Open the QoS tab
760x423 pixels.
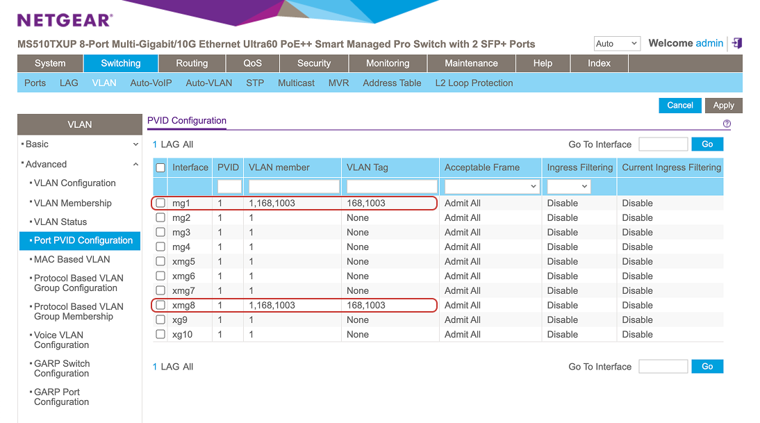click(253, 63)
